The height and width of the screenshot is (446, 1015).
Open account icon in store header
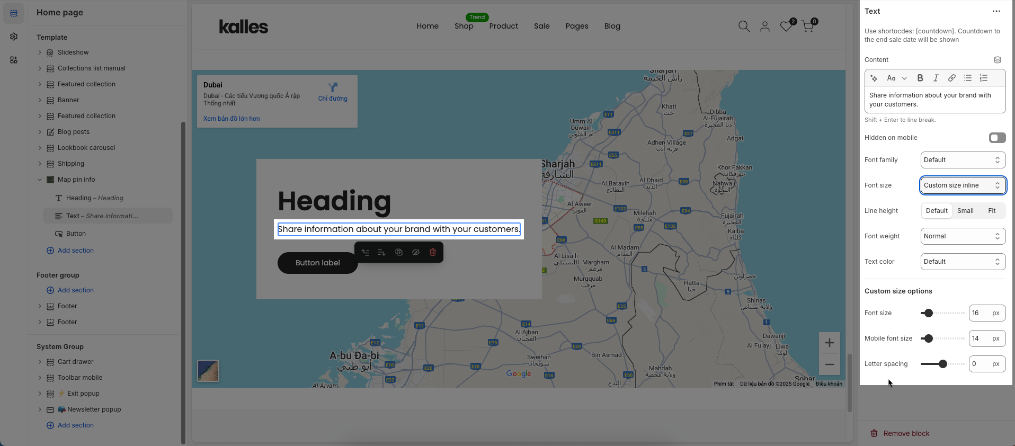765,26
